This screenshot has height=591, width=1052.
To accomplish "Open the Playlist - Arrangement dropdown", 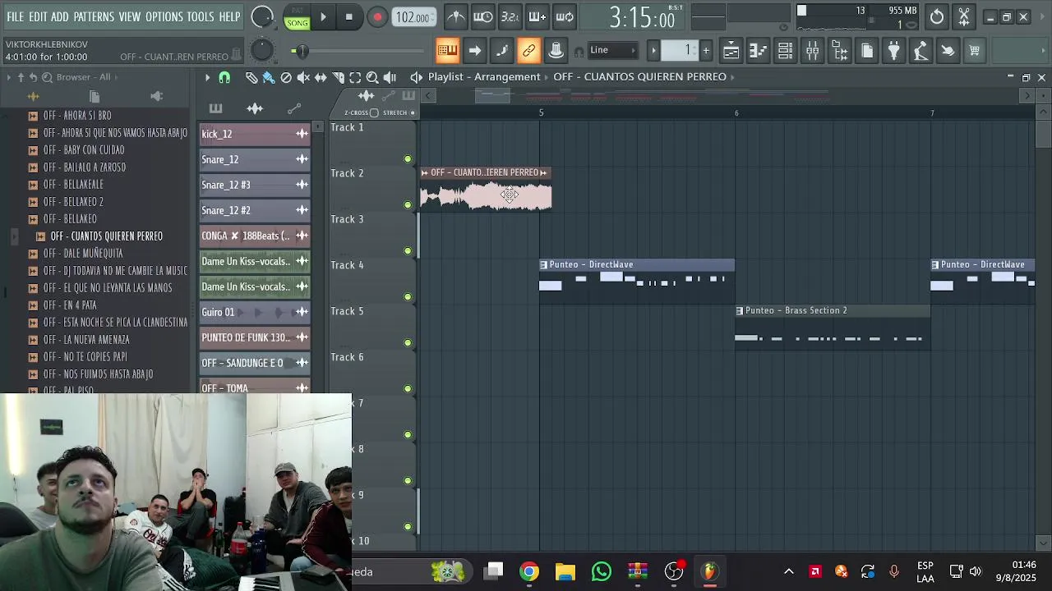I will pyautogui.click(x=484, y=77).
